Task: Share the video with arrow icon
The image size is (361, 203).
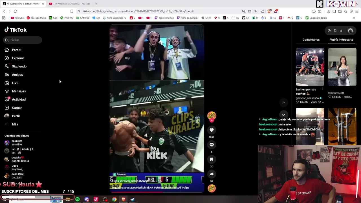Action: (212, 174)
